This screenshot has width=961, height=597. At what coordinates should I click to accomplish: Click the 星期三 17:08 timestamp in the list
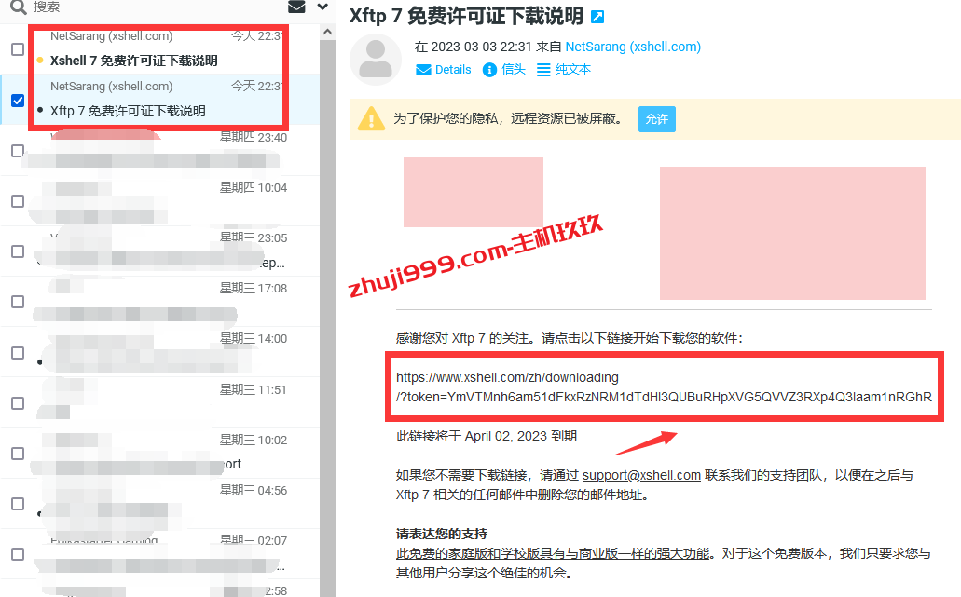pos(254,288)
